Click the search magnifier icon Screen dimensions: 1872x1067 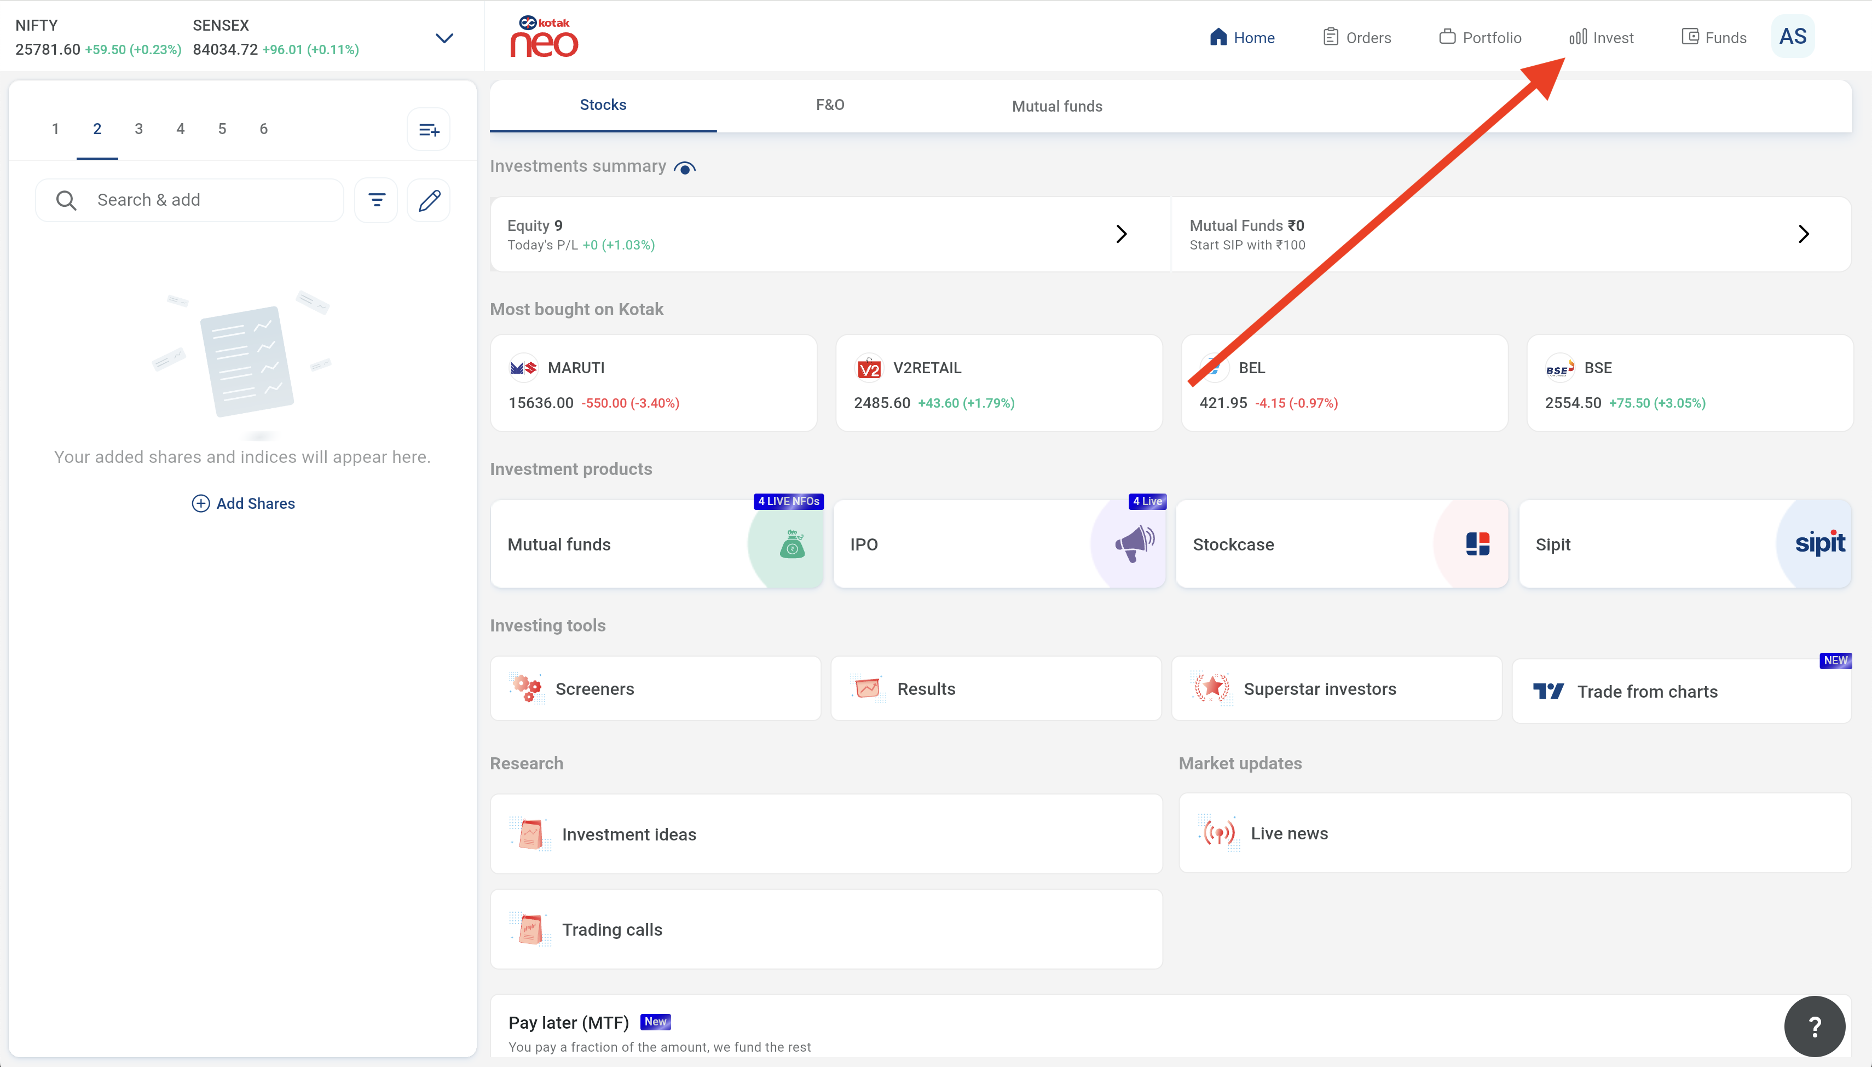coord(66,200)
